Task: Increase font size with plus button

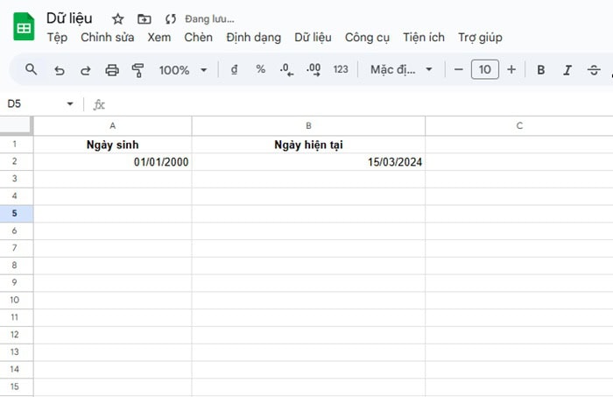Action: (x=511, y=69)
